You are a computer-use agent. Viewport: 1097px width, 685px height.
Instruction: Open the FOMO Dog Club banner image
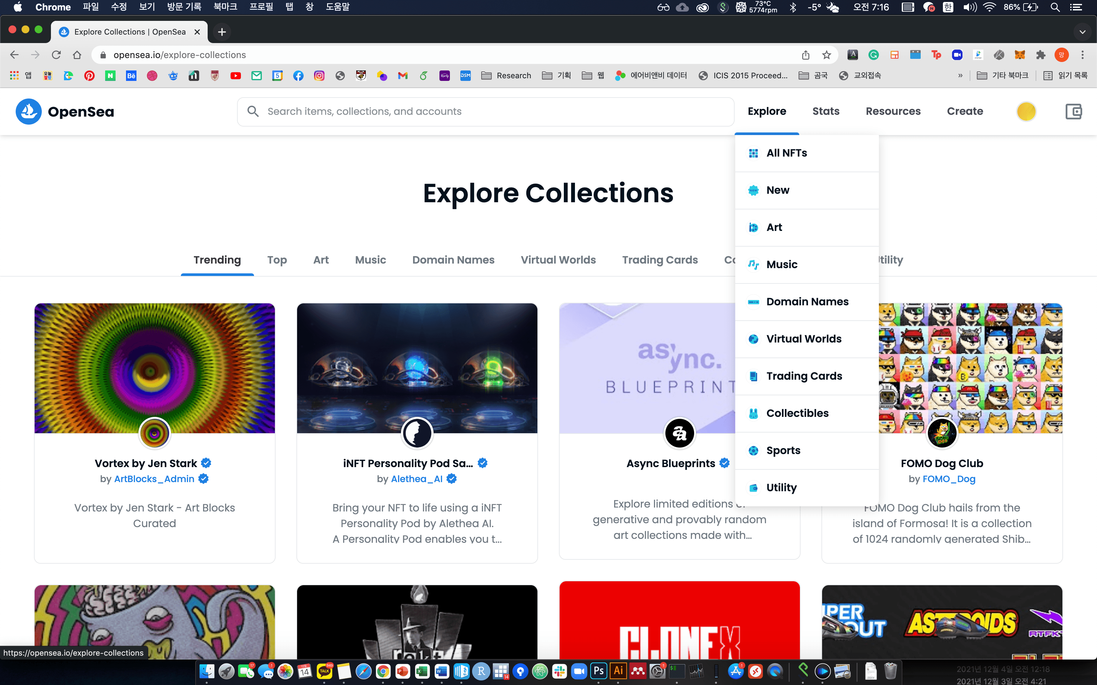point(971,368)
